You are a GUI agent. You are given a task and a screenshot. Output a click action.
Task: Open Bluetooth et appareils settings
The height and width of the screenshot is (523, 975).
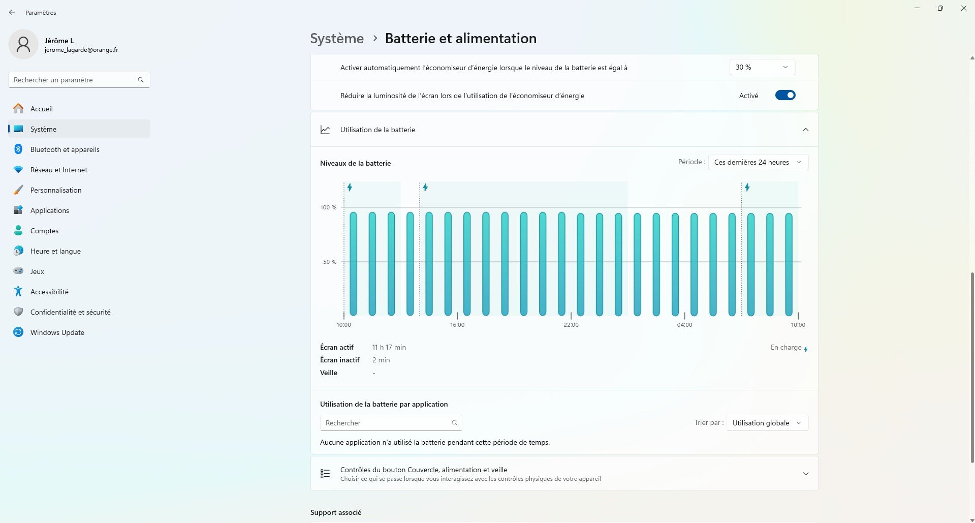pyautogui.click(x=65, y=149)
